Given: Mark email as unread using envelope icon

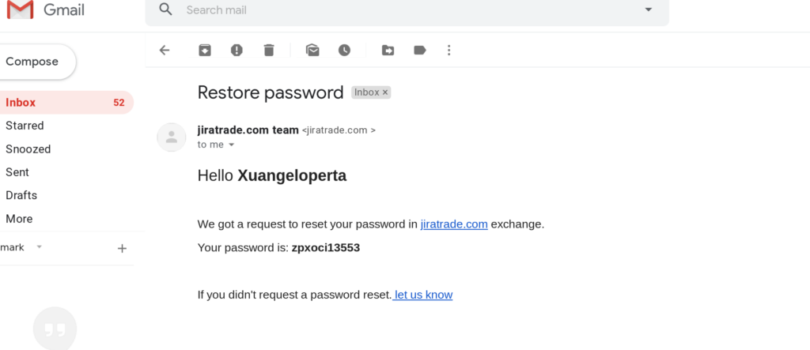Looking at the screenshot, I should [x=312, y=50].
